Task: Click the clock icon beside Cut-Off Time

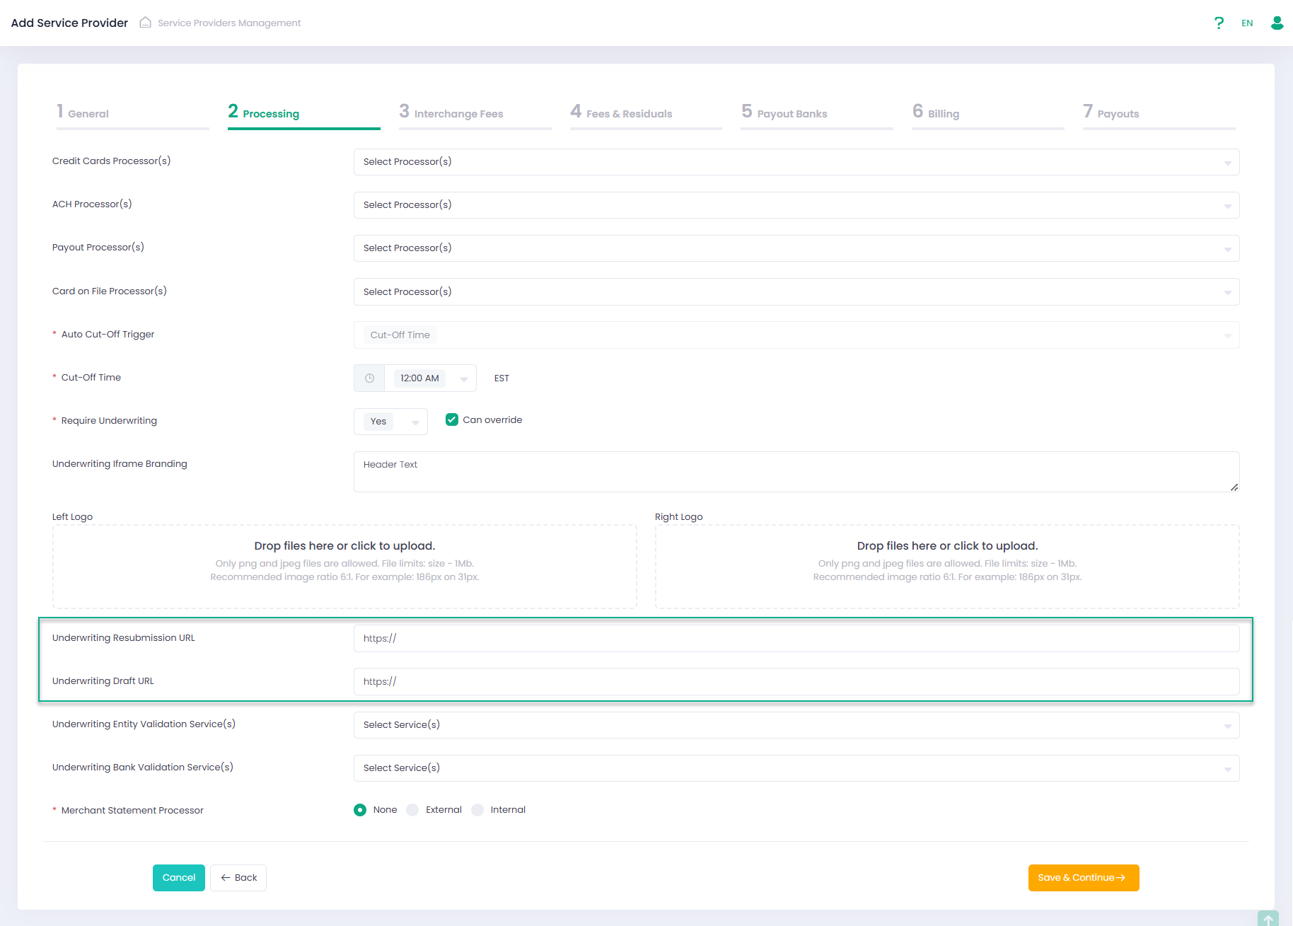Action: tap(369, 378)
